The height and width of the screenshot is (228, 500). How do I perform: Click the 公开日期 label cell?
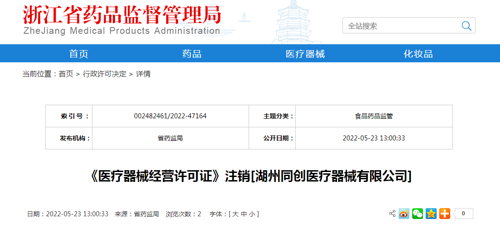click(272, 138)
